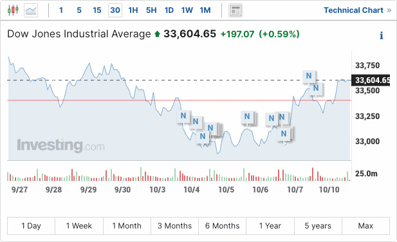This screenshot has height=242, width=397.
Task: Select 1 Day time range
Action: pyautogui.click(x=31, y=226)
